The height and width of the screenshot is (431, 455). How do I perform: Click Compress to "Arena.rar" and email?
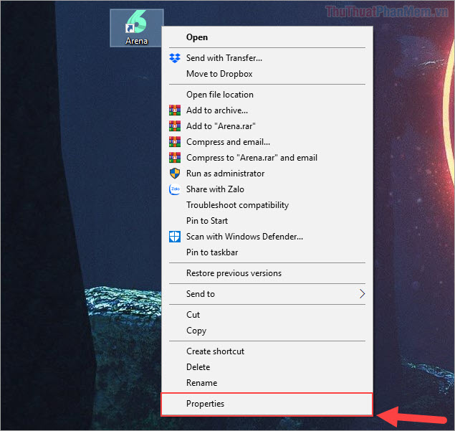pyautogui.click(x=252, y=158)
